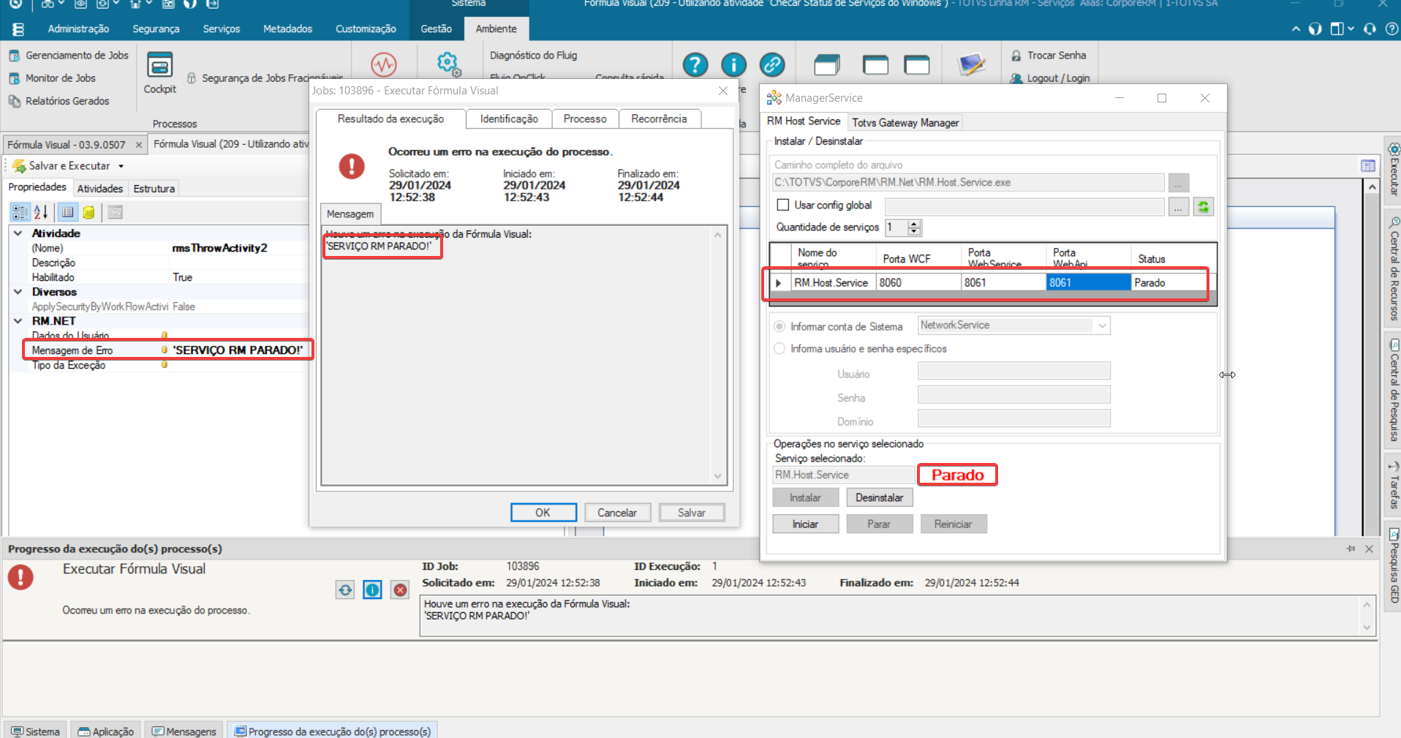The height and width of the screenshot is (738, 1401).
Task: Open Mensagens status bar tab
Action: tap(185, 731)
